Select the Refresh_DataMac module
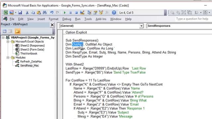 pos(31,61)
